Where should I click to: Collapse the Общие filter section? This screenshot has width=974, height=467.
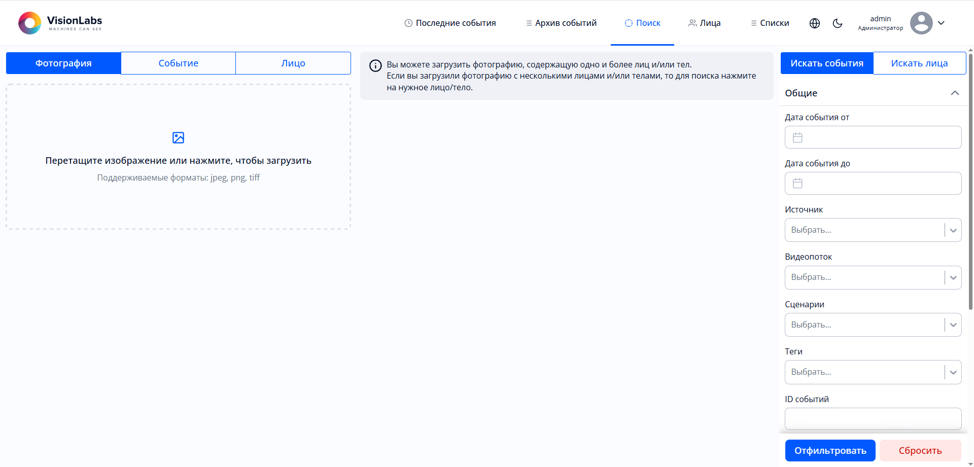[956, 93]
